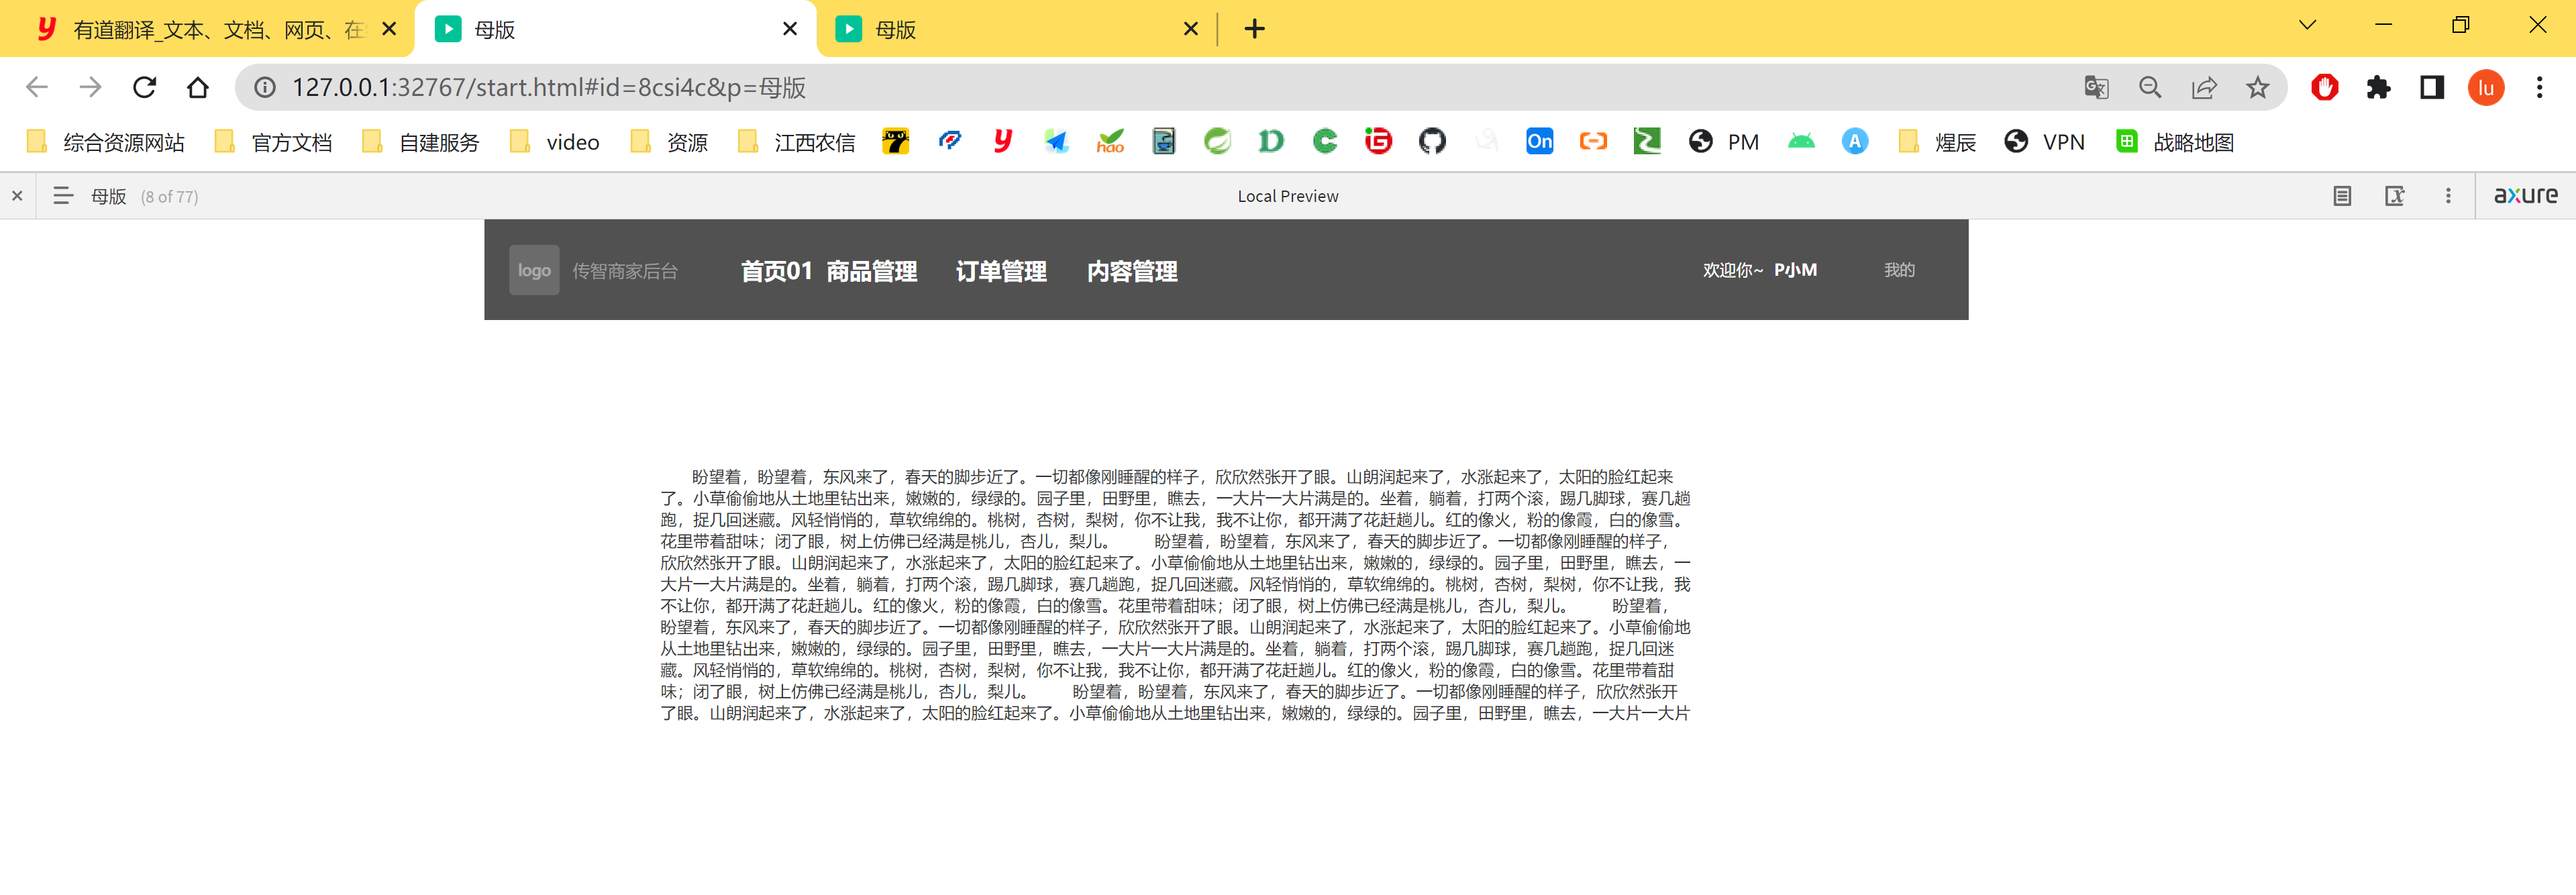Viewport: 2576px width, 895px height.
Task: Click the Axure hamburger sitemap menu icon
Action: point(62,196)
